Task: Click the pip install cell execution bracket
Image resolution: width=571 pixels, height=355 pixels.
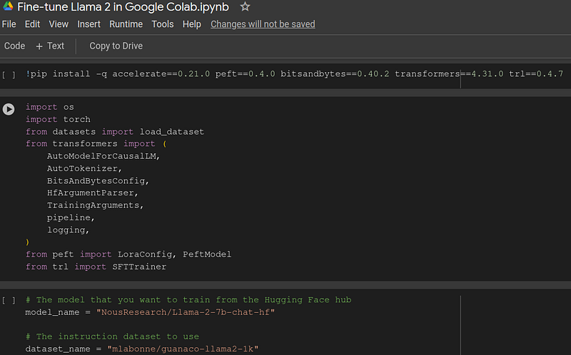Action: (9, 75)
